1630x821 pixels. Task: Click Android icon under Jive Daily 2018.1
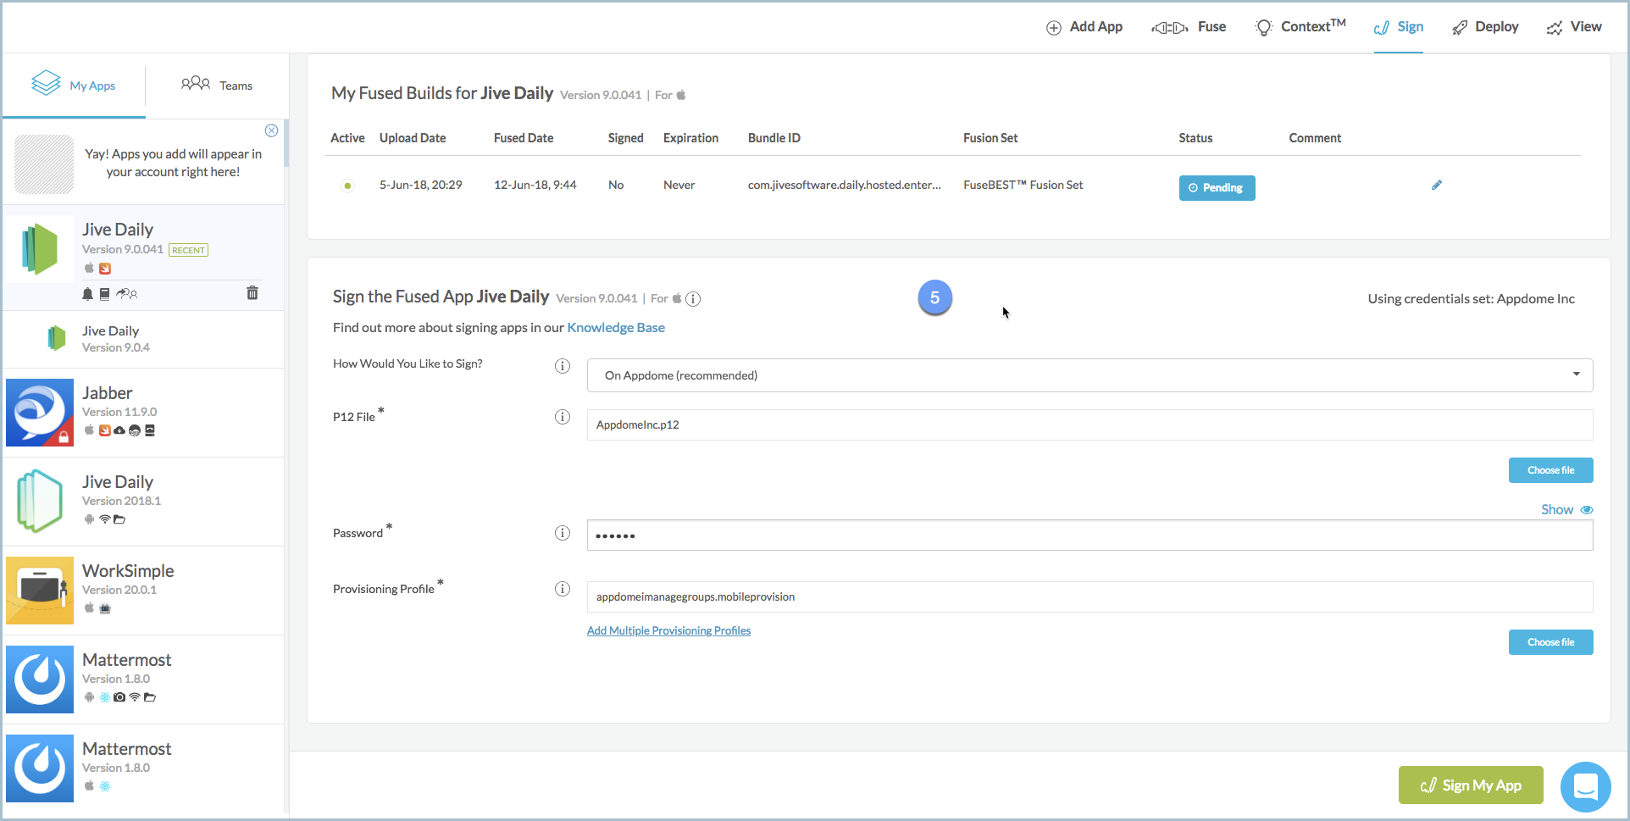pos(89,519)
